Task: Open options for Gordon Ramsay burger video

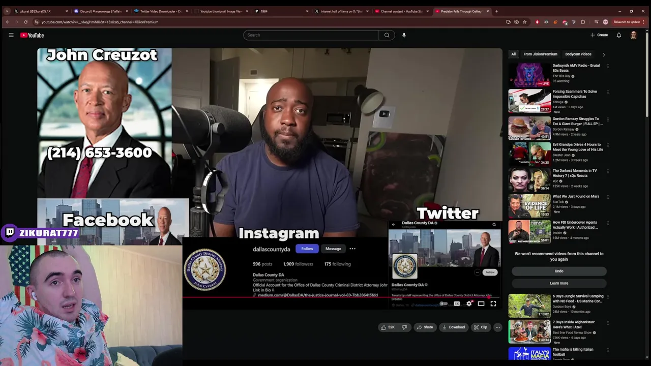Action: point(608,119)
